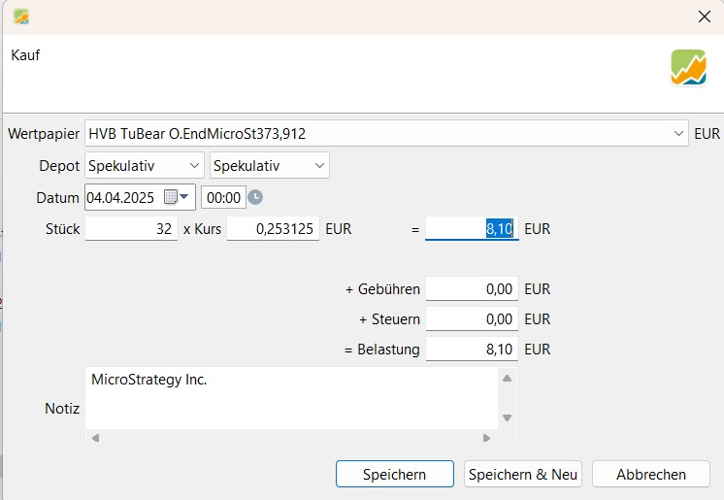Close the Kauf dialog window

[x=705, y=17]
